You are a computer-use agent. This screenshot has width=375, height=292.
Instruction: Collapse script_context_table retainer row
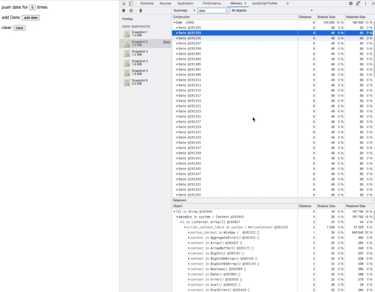185,227
